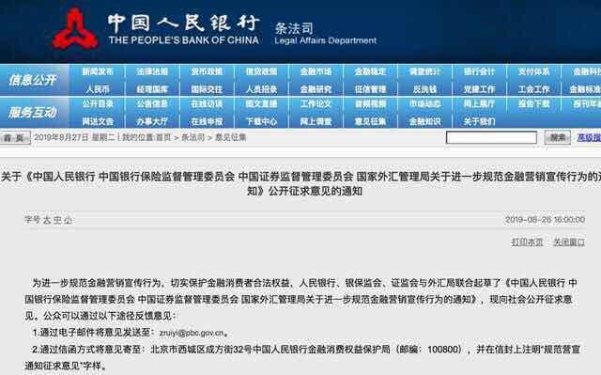Open the 人民币 menu item
The image size is (601, 375).
coord(98,89)
